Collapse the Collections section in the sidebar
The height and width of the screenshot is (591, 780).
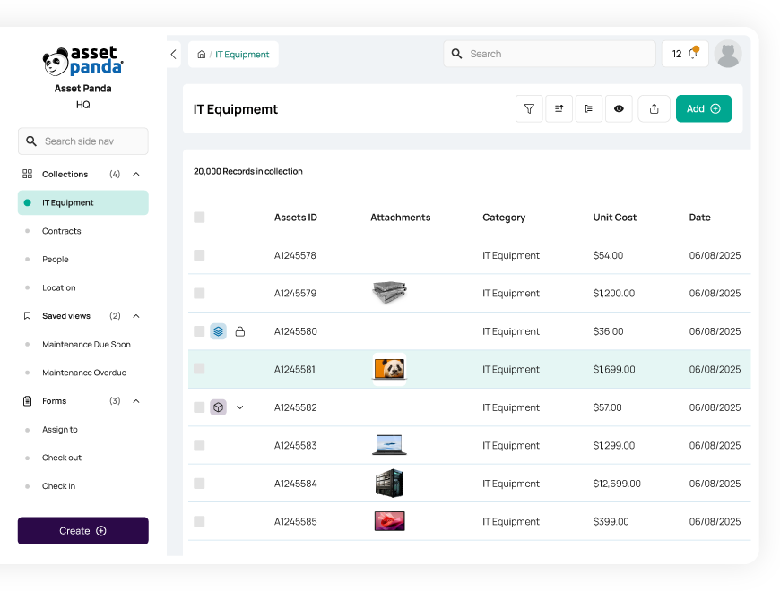tap(135, 174)
